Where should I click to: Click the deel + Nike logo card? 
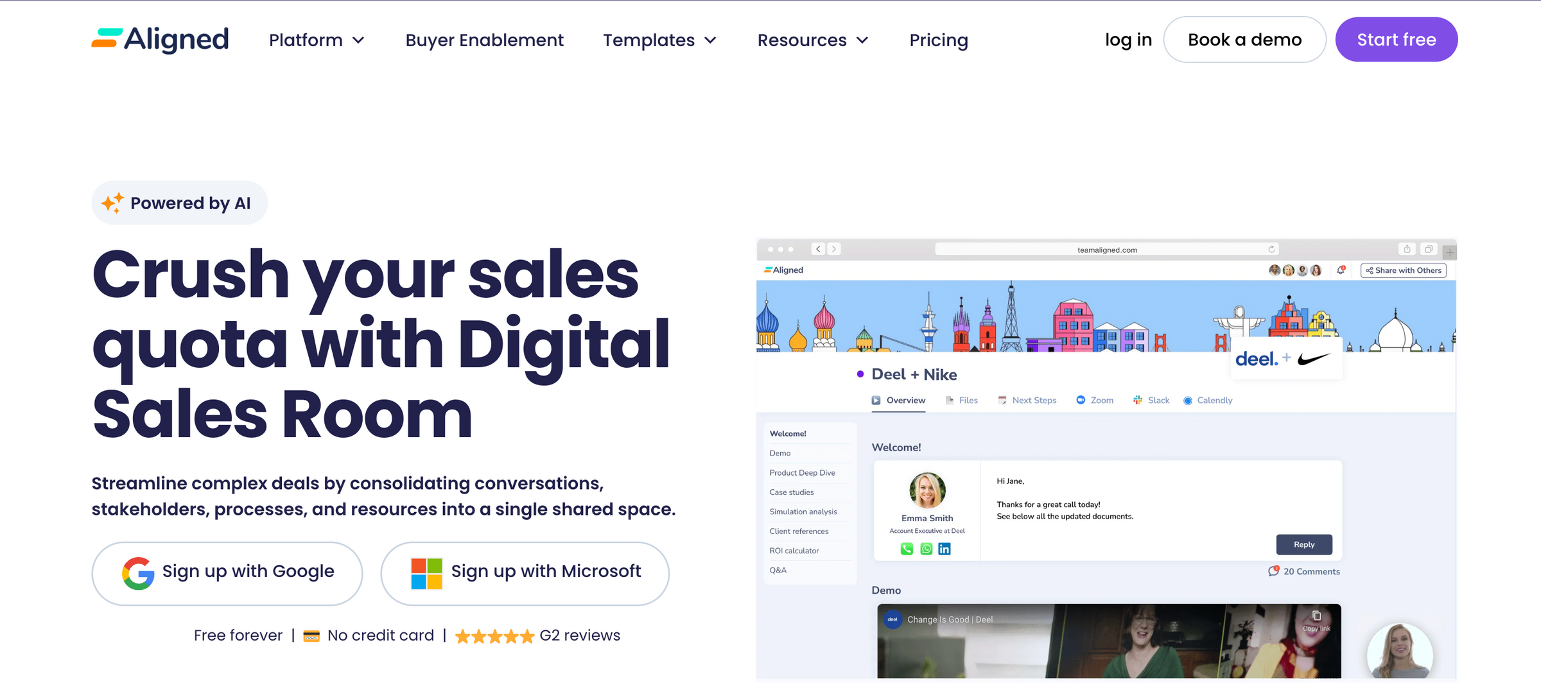1286,359
